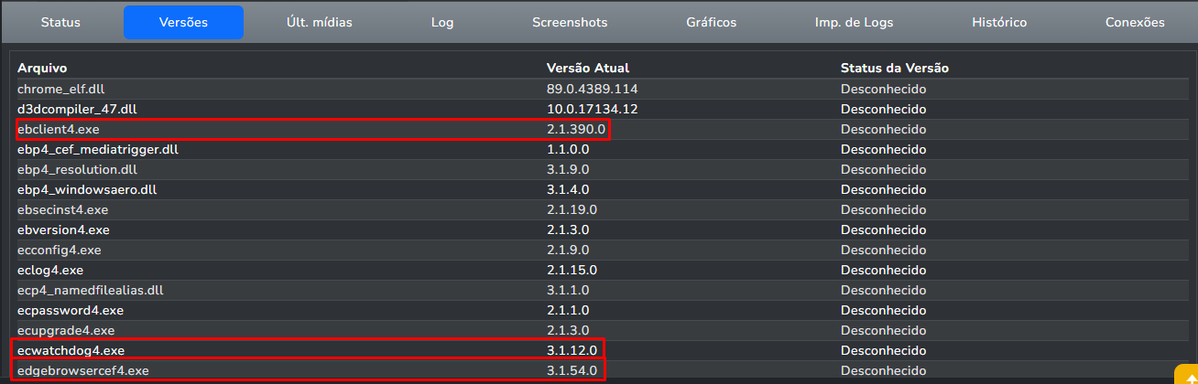Image resolution: width=1198 pixels, height=384 pixels.
Task: Select the chrome_elf.dll file entry
Action: pos(61,89)
